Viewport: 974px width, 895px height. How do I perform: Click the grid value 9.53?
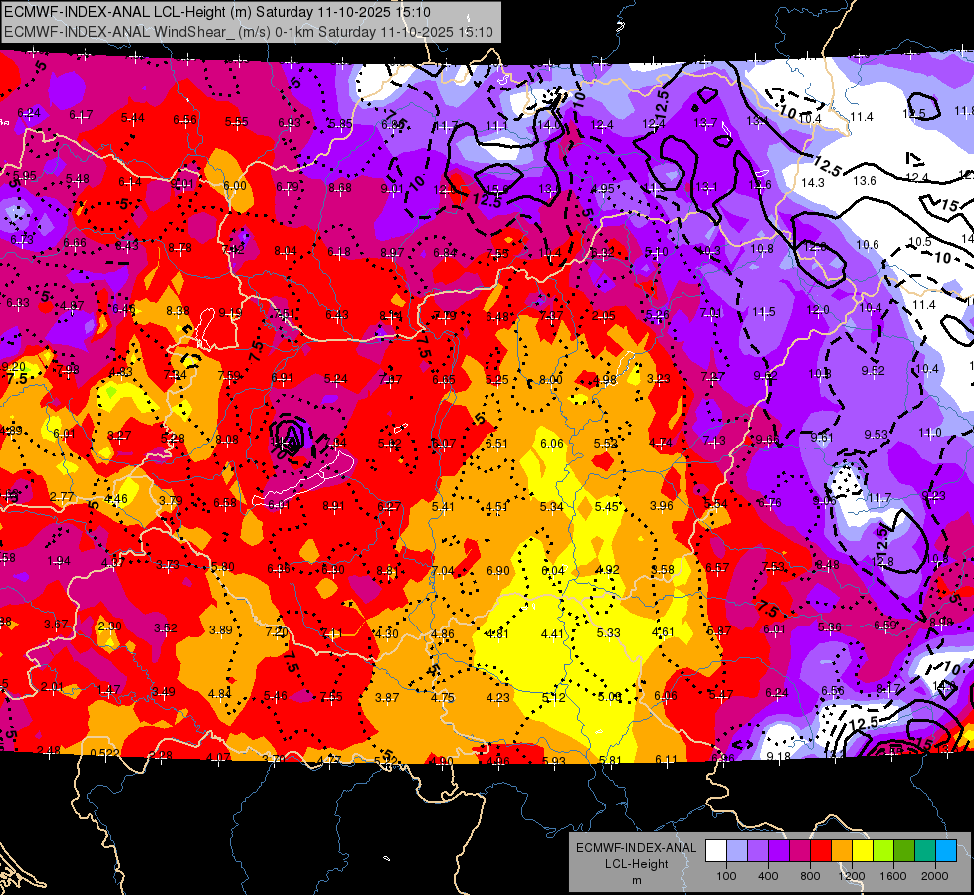tap(876, 434)
